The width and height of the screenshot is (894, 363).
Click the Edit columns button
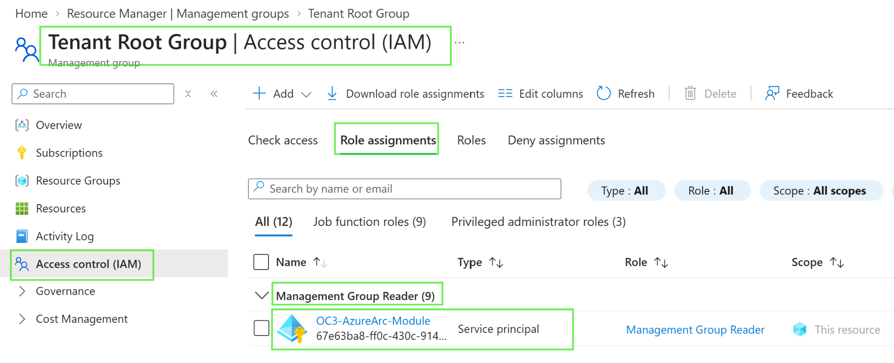click(540, 93)
